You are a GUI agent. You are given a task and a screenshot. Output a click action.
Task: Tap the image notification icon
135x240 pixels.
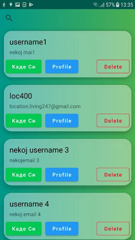point(18,5)
